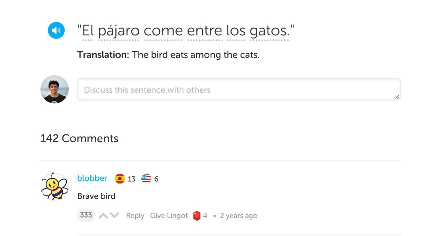Click the comment box resize handle
The width and height of the screenshot is (442, 236).
tap(397, 97)
